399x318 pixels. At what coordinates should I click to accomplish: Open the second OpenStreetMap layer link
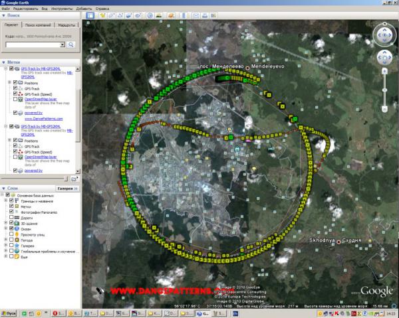click(x=41, y=157)
